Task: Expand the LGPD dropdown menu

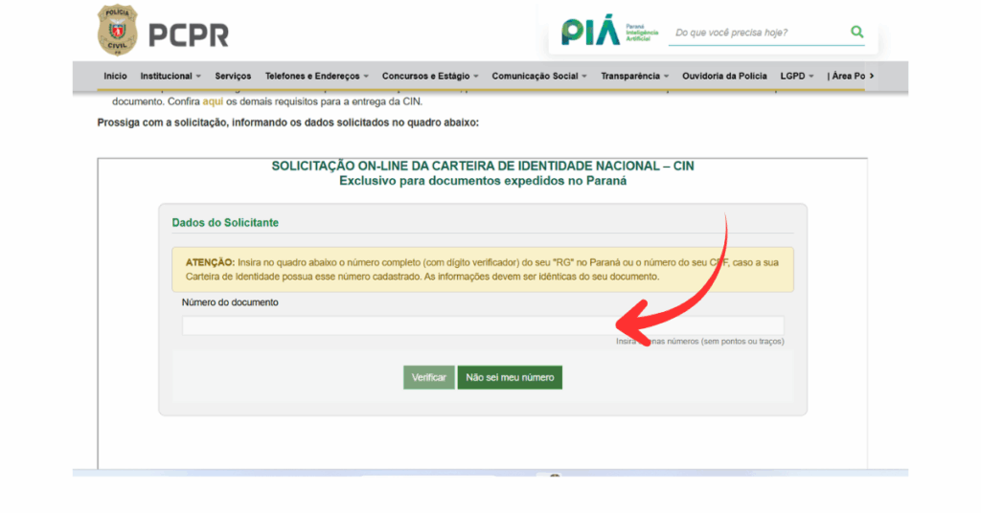Action: [x=797, y=76]
